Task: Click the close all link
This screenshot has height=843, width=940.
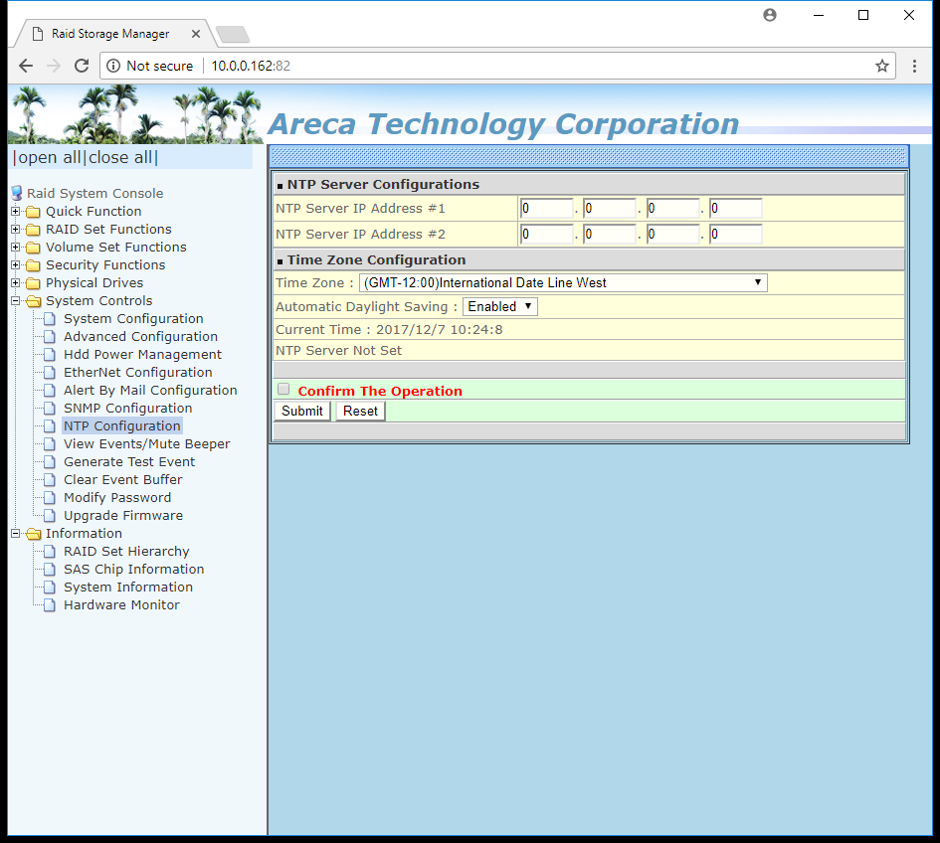Action: [x=120, y=158]
